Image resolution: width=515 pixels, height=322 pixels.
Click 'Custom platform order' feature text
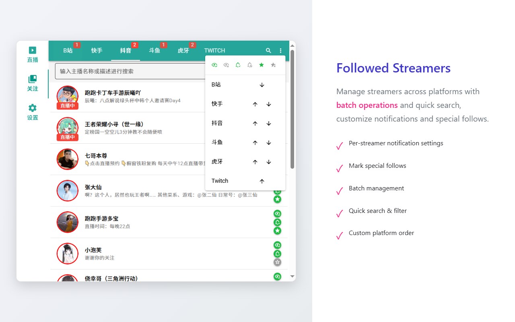point(381,233)
